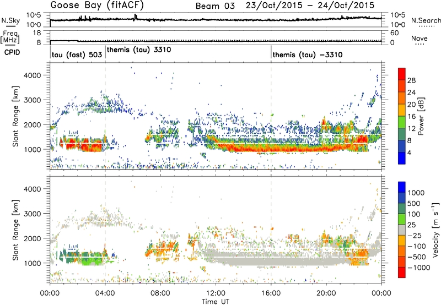Screen dimensions: 441x305
Task: Click the '500' tick on the Velocity scale
Action: (413, 204)
